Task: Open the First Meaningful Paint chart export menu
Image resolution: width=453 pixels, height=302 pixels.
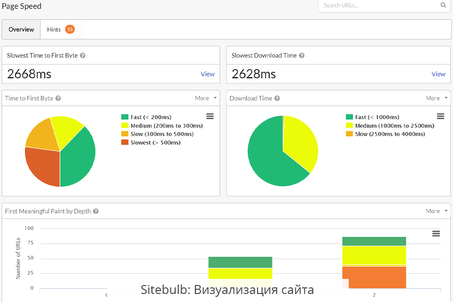Action: point(435,233)
